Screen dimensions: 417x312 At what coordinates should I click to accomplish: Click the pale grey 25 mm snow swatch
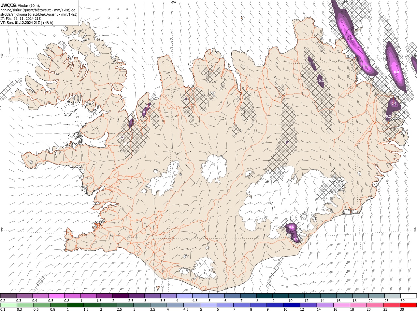coord(393,296)
